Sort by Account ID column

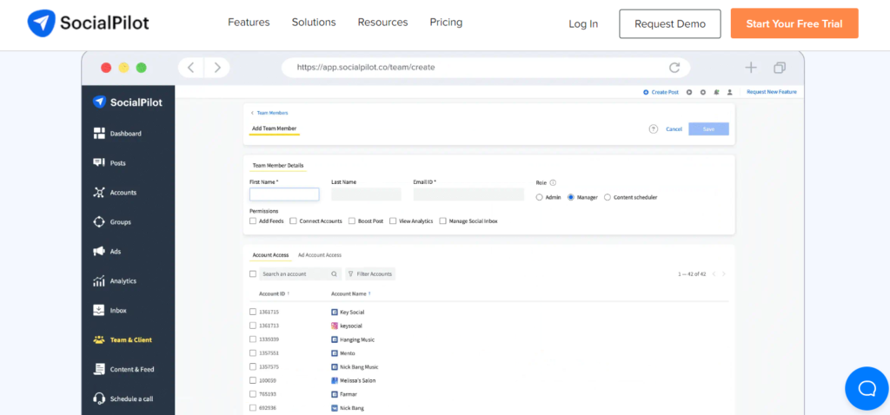point(274,293)
